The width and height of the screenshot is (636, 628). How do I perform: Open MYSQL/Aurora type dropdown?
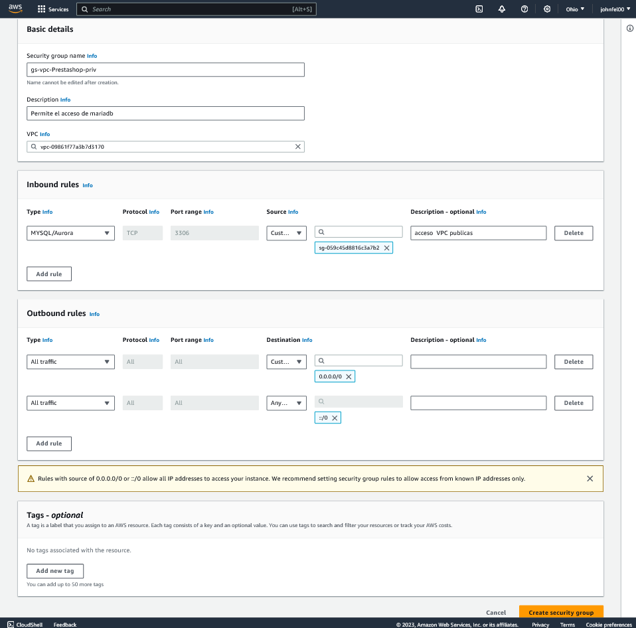click(x=72, y=233)
